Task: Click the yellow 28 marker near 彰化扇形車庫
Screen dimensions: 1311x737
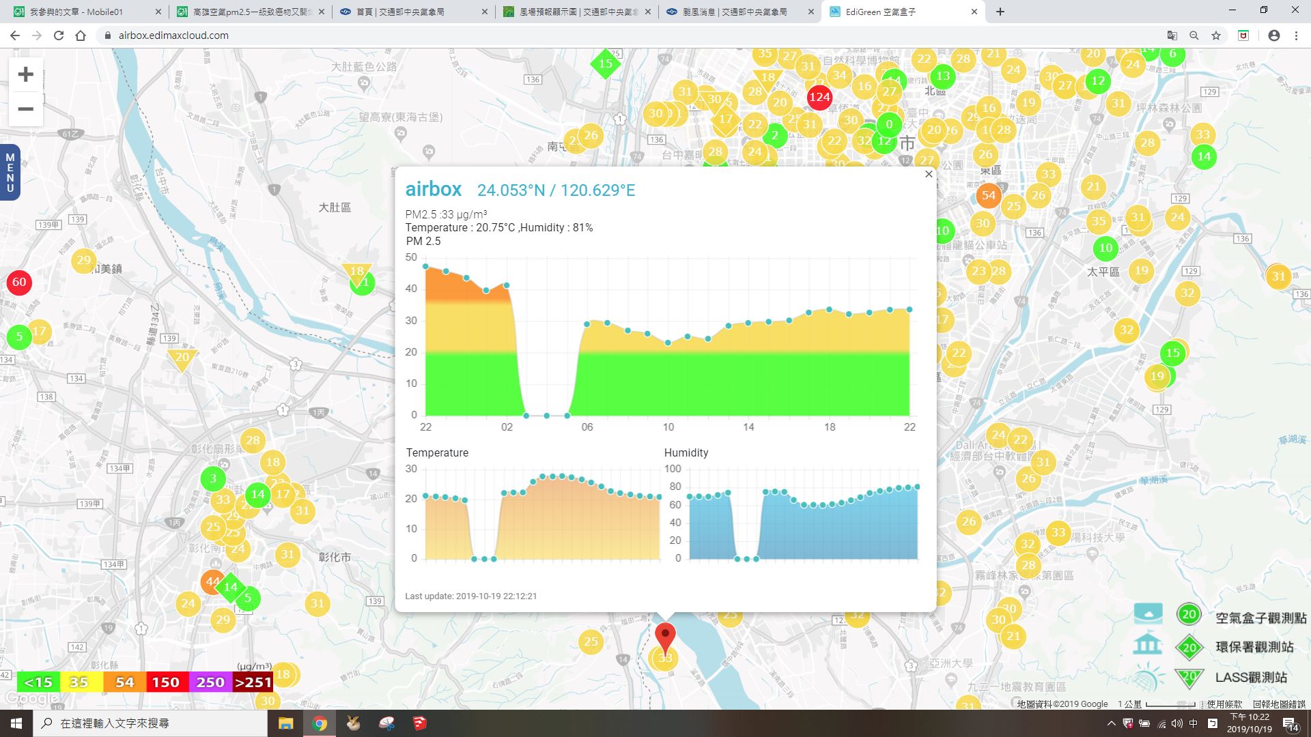Action: click(253, 440)
